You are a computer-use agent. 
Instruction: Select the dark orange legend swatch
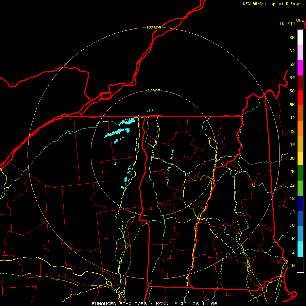tap(300, 113)
